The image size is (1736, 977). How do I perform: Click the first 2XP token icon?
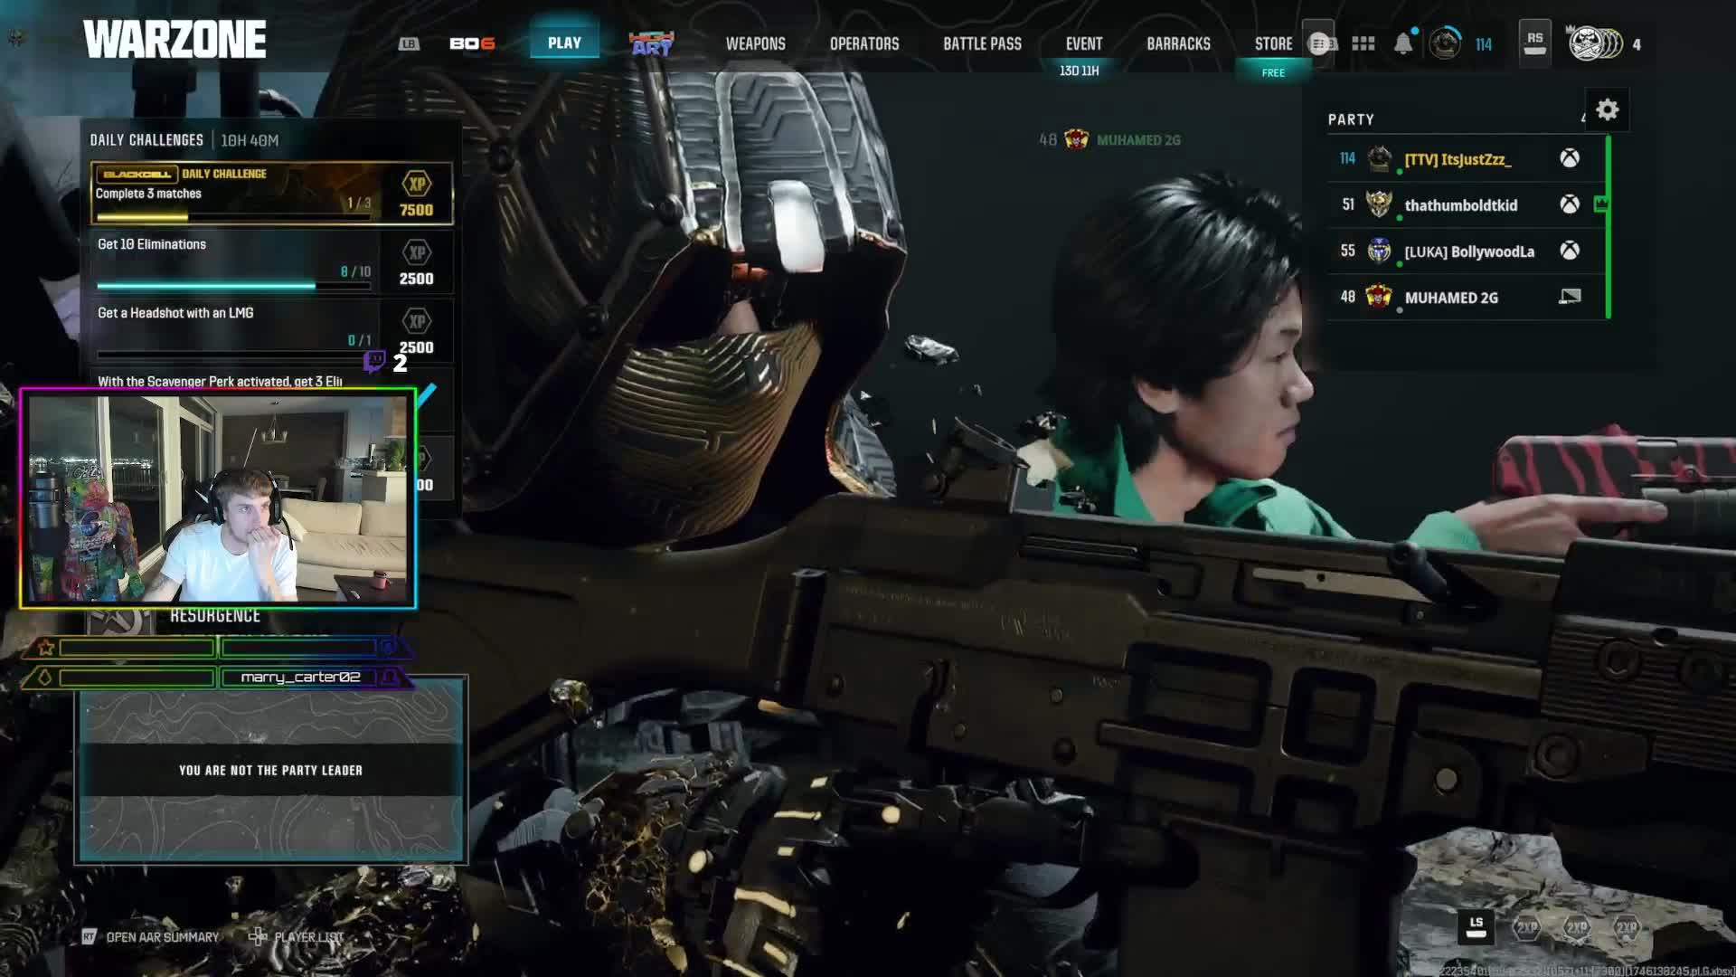(1527, 927)
